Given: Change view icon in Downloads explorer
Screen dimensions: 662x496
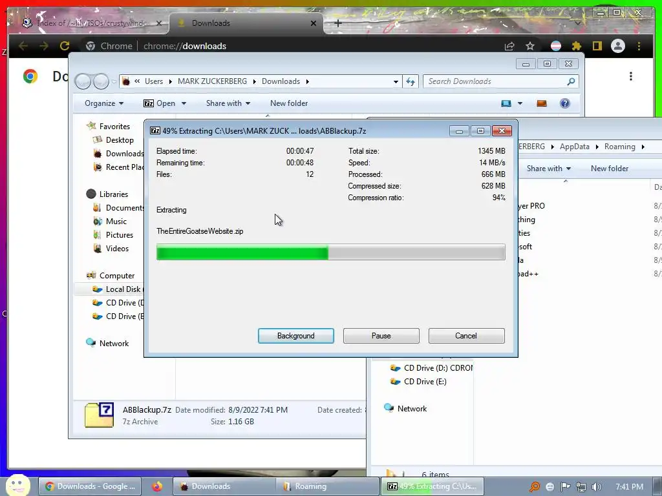Looking at the screenshot, I should (506, 103).
